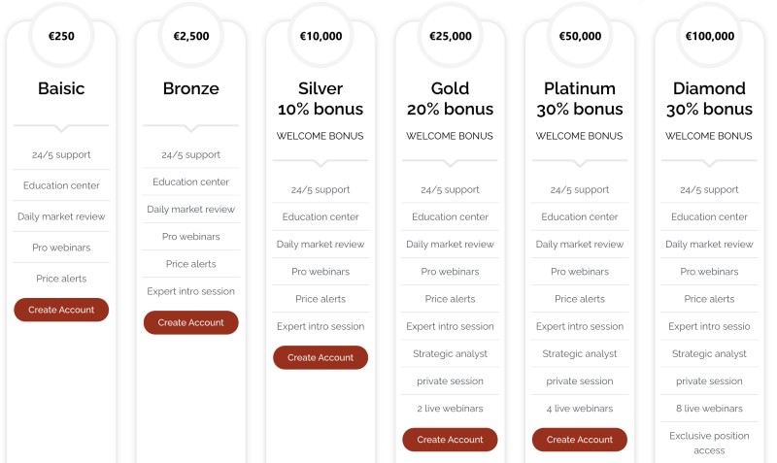The height and width of the screenshot is (463, 777).
Task: Click Expert intro session in Bronze plan
Action: 190,291
